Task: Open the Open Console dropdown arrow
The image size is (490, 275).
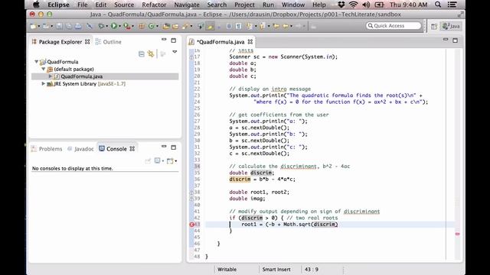Action: [176, 161]
